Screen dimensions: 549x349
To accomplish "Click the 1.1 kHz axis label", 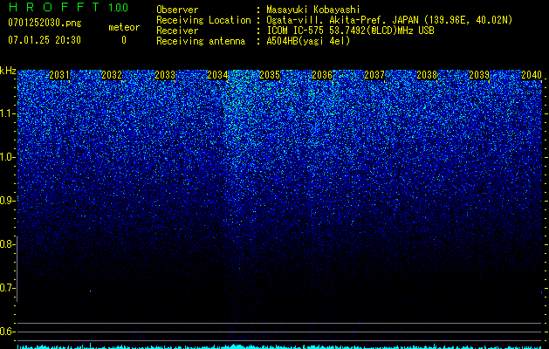I will click(7, 113).
